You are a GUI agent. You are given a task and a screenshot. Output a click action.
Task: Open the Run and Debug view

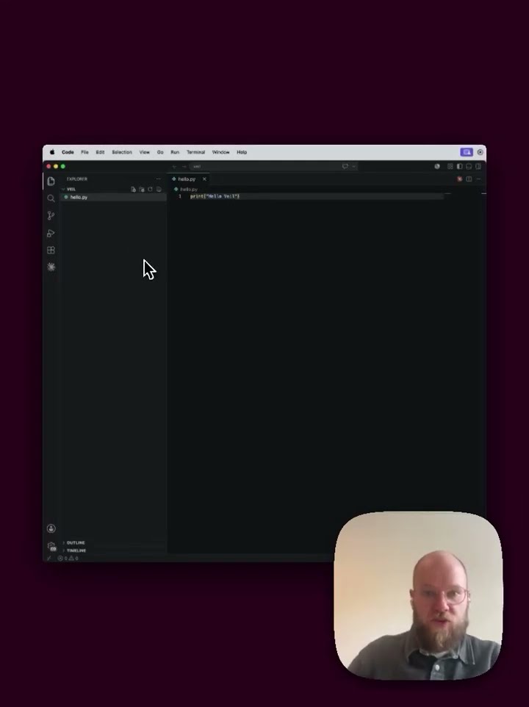(x=51, y=233)
